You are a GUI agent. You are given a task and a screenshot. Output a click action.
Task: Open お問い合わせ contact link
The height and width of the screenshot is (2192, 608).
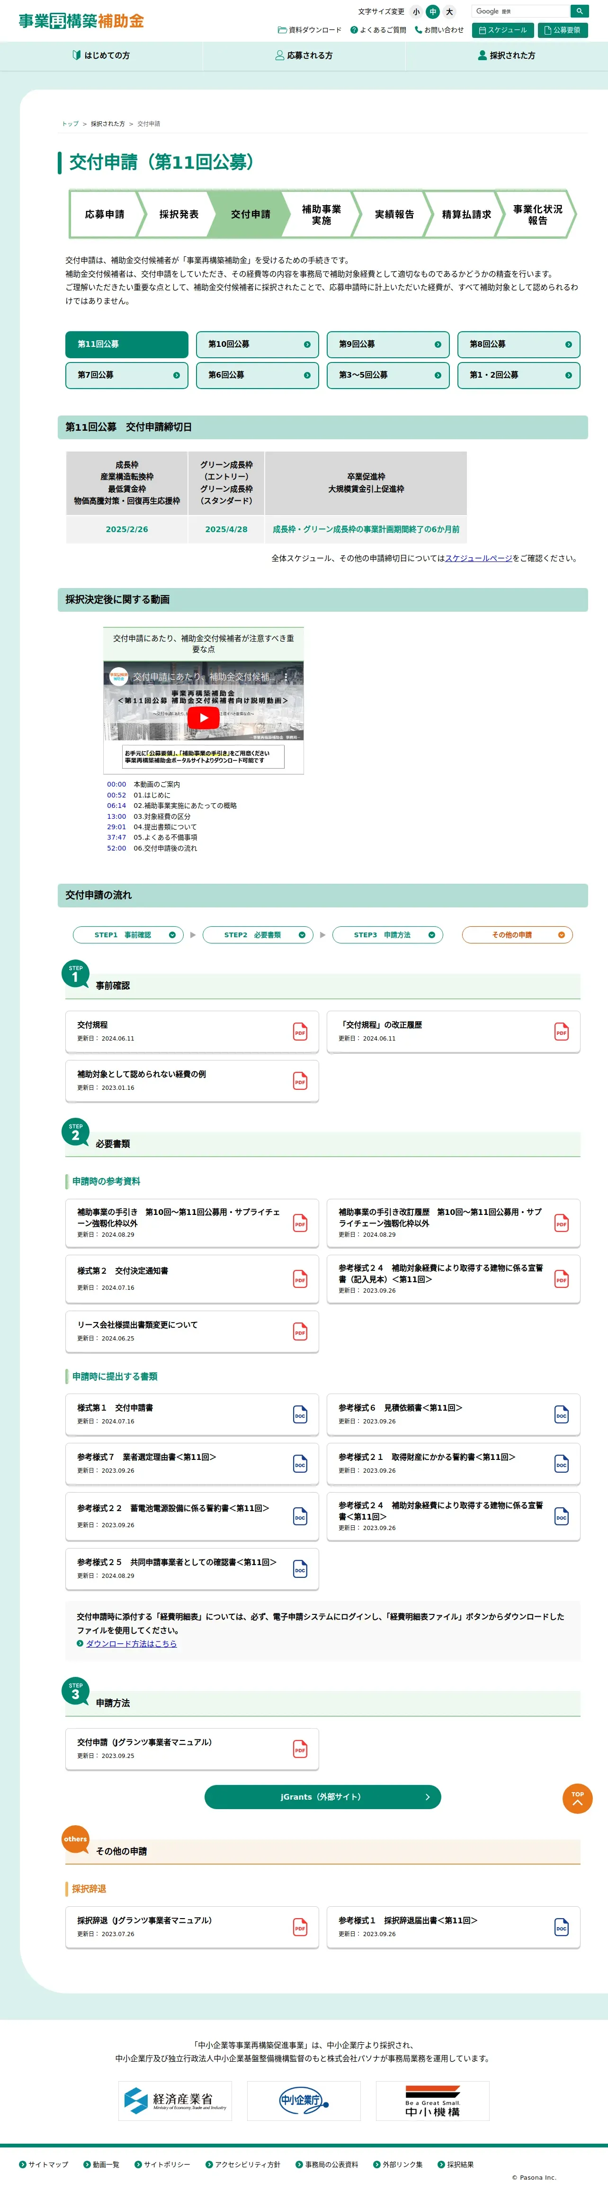(x=439, y=30)
